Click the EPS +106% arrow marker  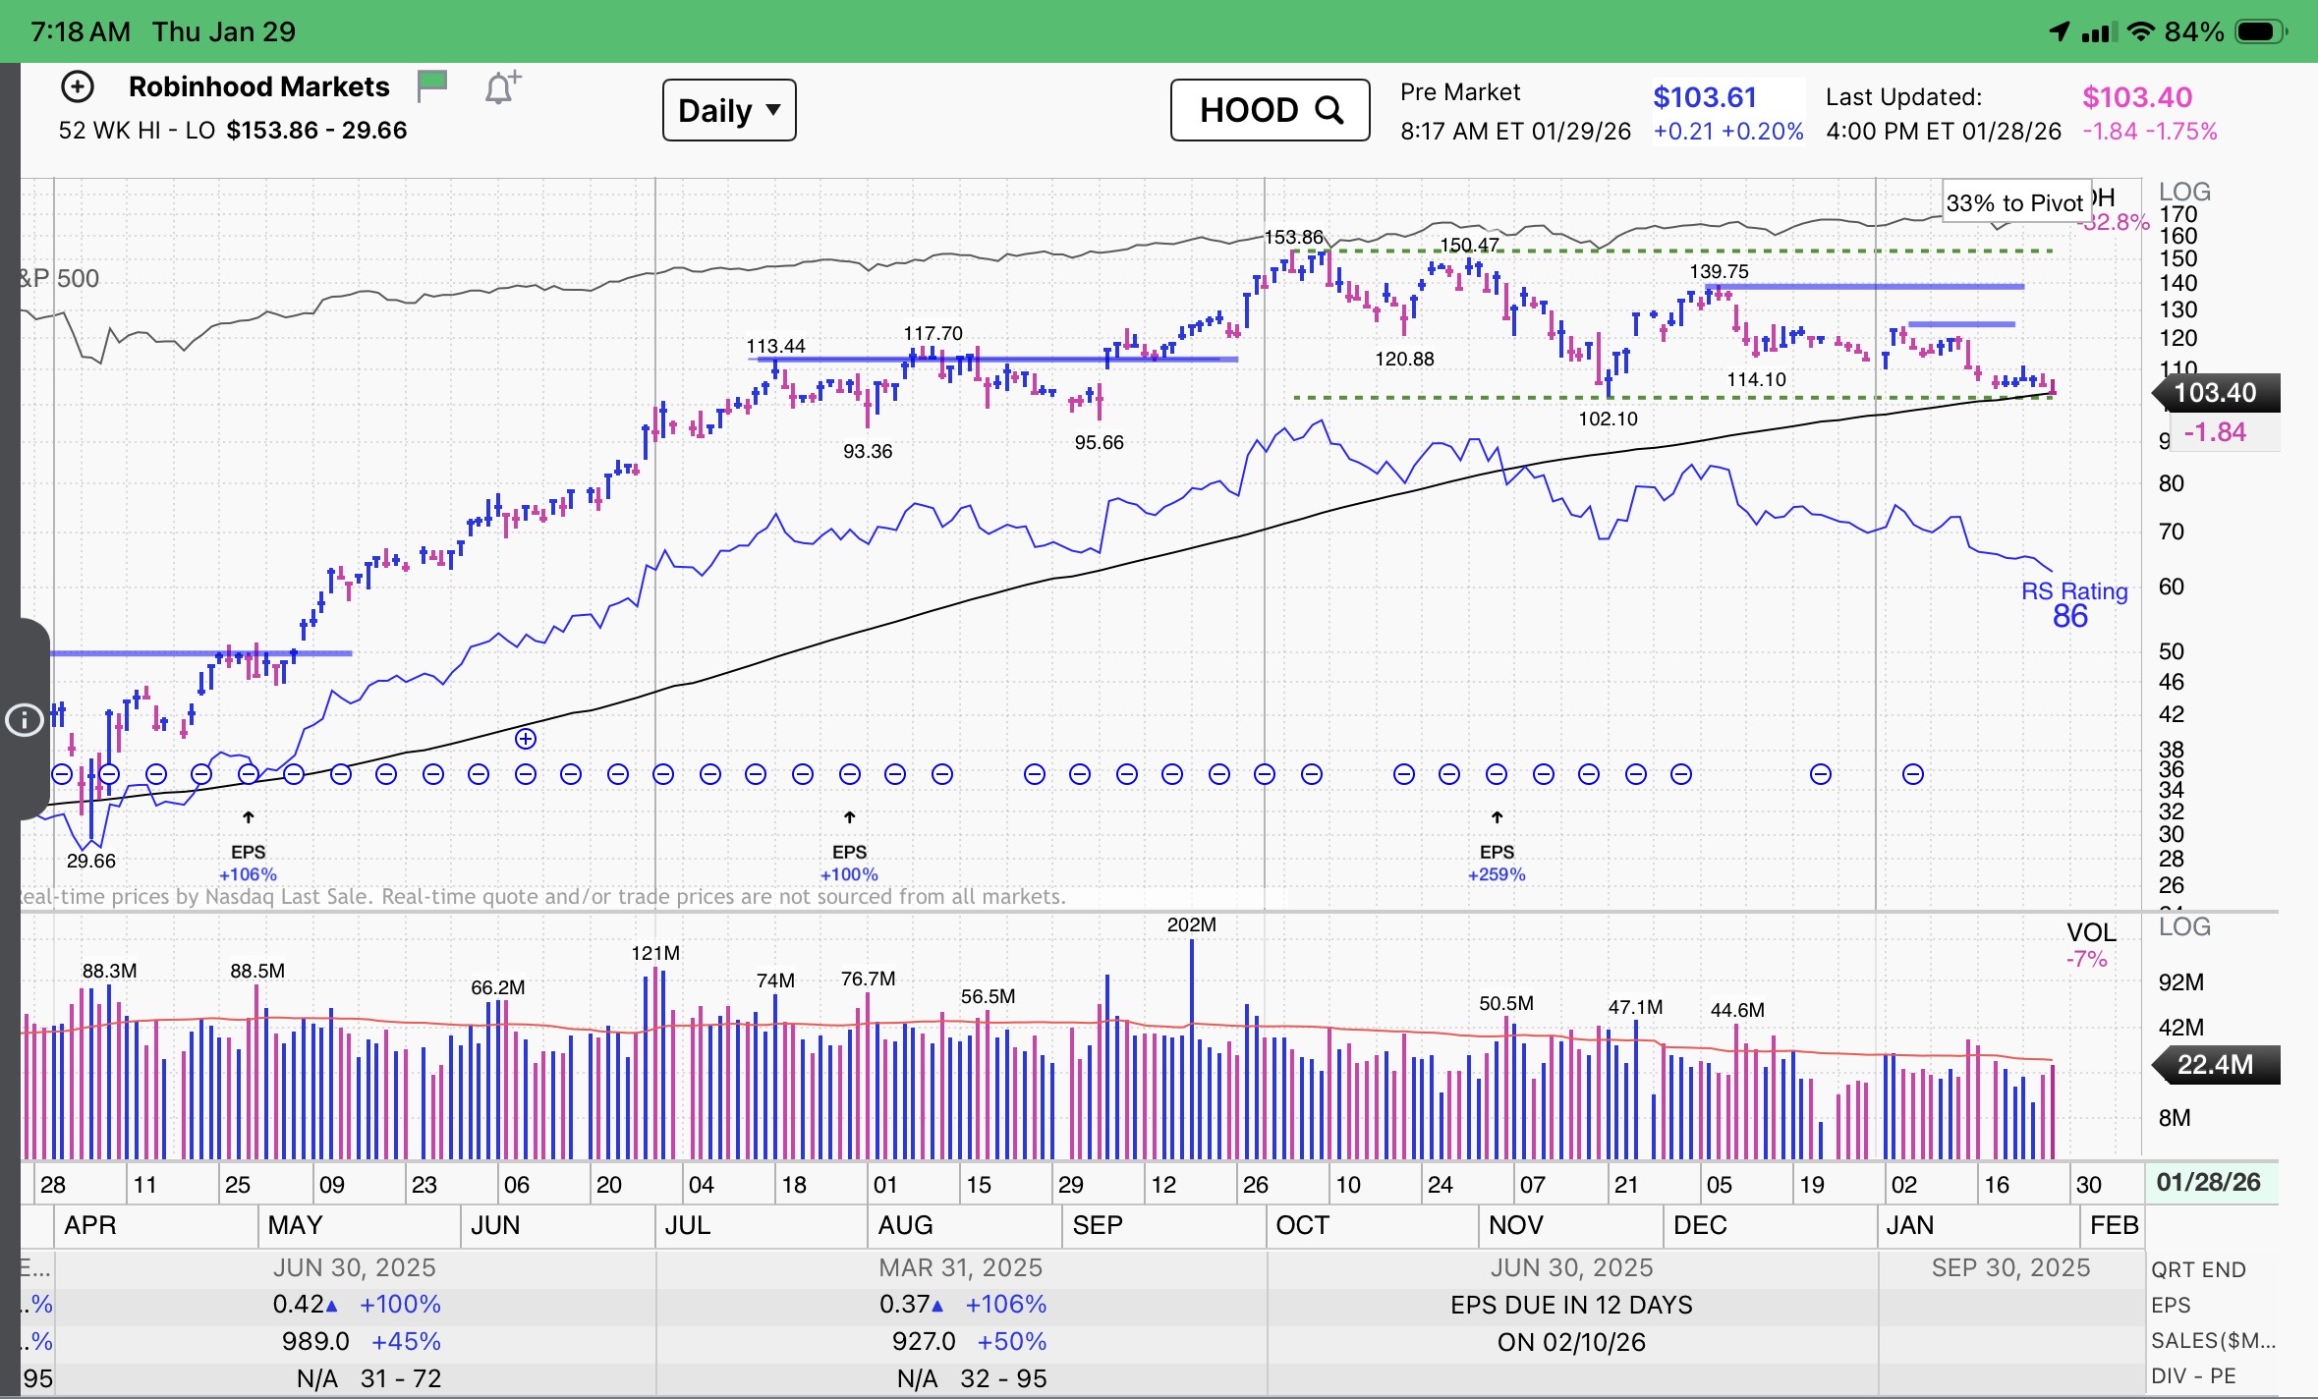[x=249, y=817]
